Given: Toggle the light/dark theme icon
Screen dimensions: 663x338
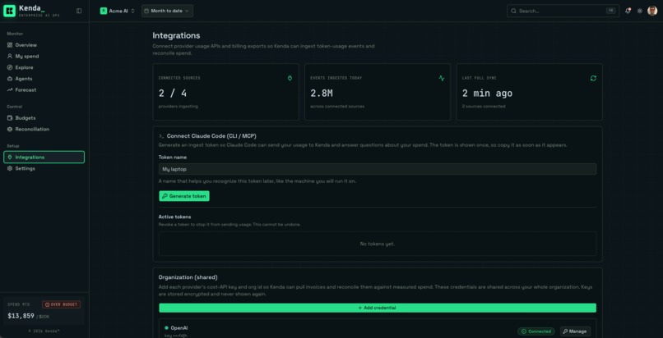Looking at the screenshot, I should pyautogui.click(x=640, y=11).
